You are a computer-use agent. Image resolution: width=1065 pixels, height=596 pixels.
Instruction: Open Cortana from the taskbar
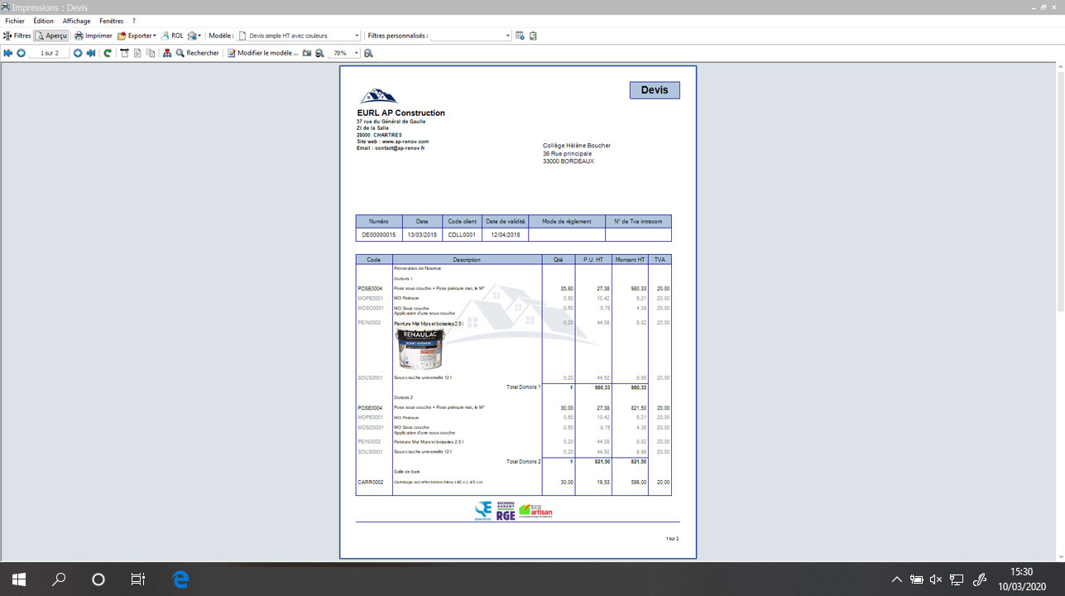click(x=98, y=579)
